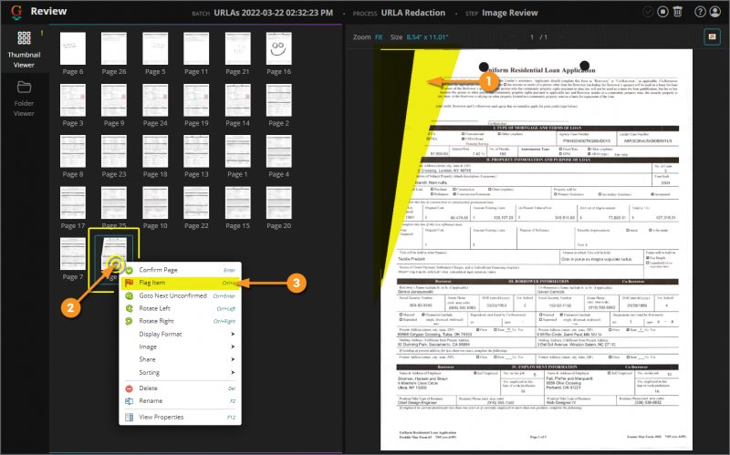Open the user account icon
The image size is (730, 455).
point(714,12)
